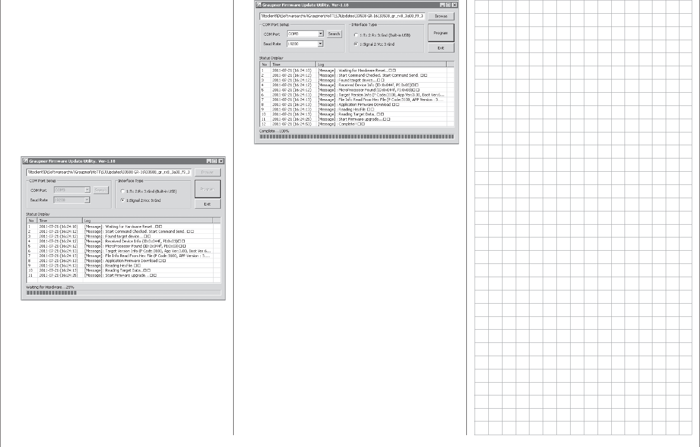The width and height of the screenshot is (700, 447).
Task: Click the Time column header in the 25% window
Action: coord(60,221)
